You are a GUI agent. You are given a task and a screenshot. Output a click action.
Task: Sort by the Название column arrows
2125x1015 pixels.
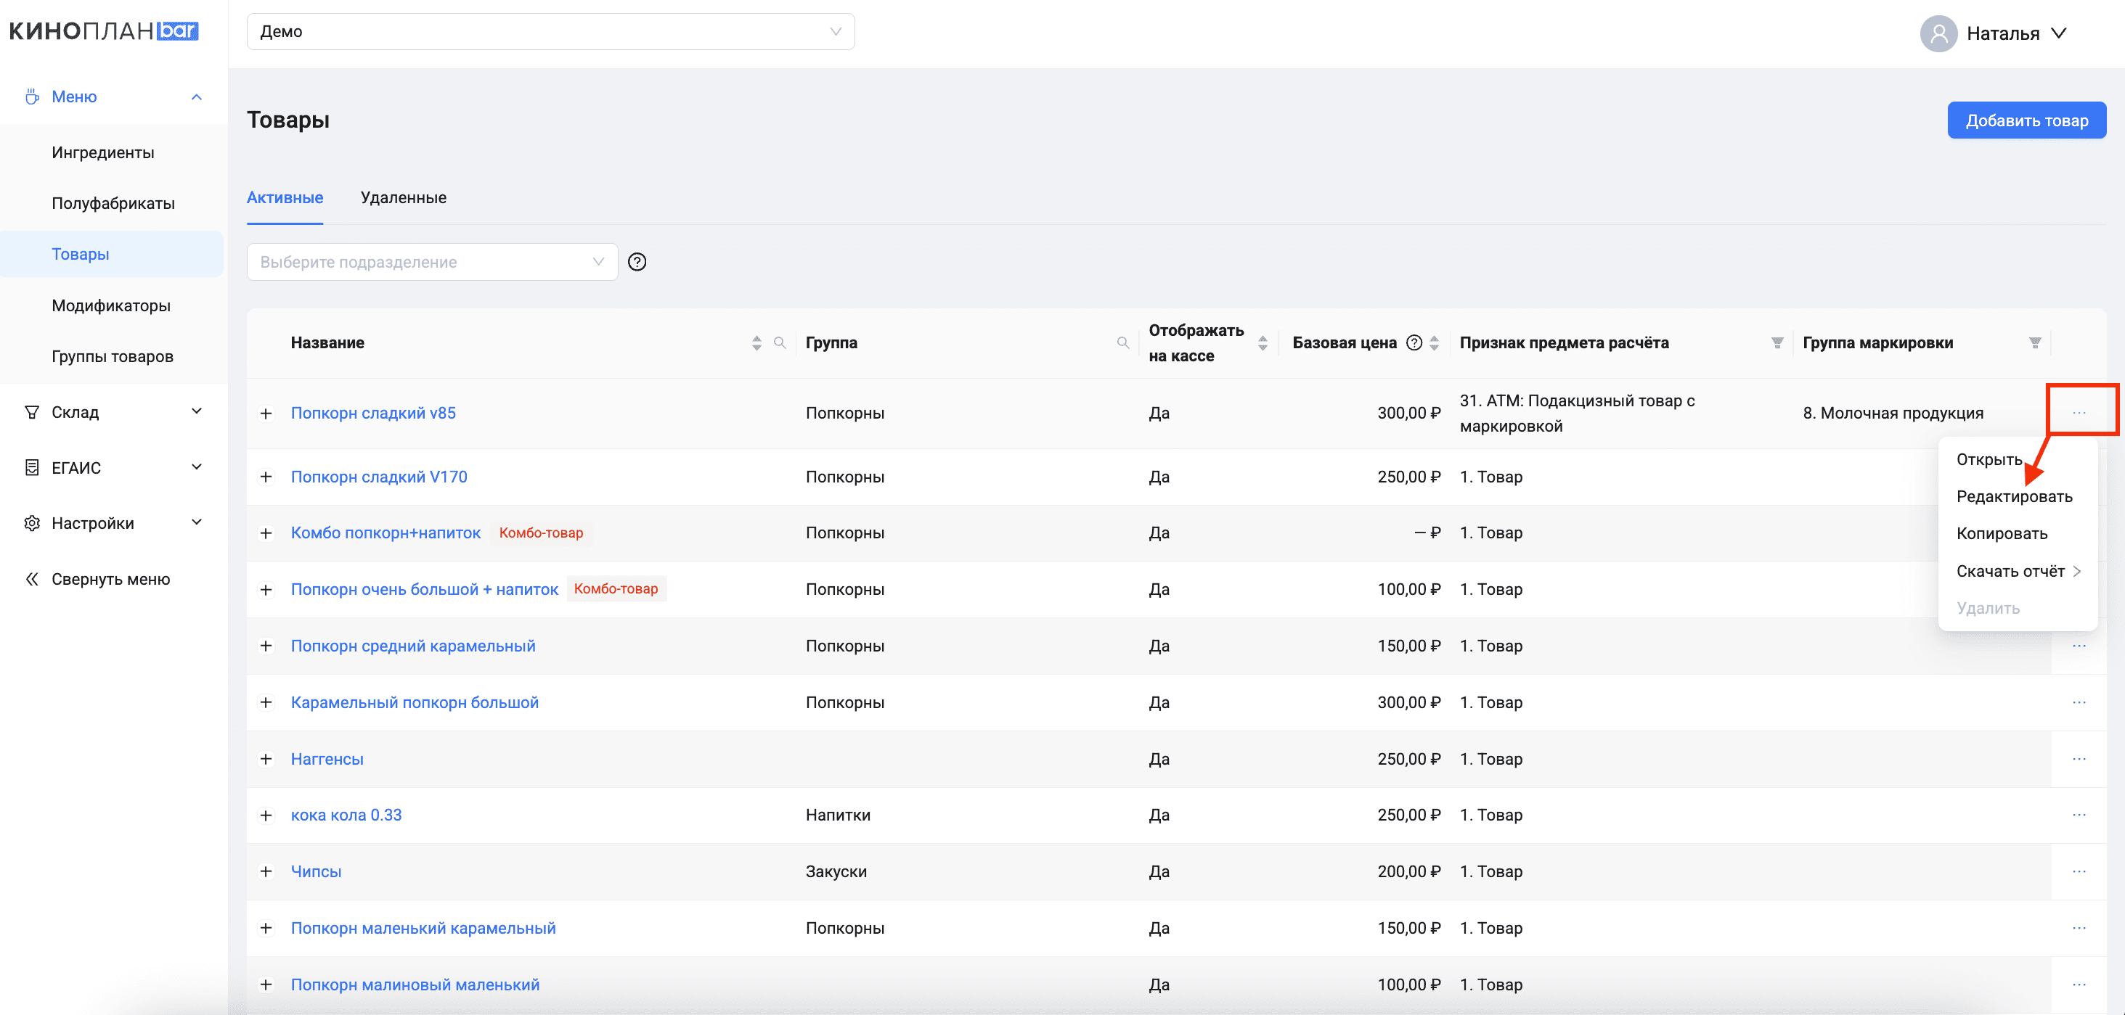coord(756,343)
